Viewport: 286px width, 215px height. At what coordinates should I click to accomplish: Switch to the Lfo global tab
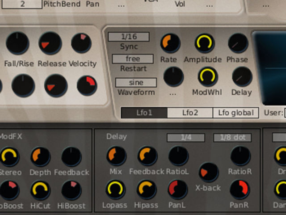[236, 113]
